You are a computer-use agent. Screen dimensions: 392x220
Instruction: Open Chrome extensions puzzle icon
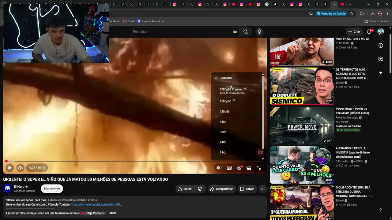tap(362, 13)
